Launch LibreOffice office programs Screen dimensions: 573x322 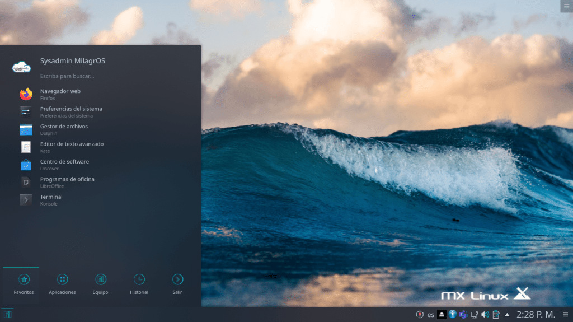(67, 182)
